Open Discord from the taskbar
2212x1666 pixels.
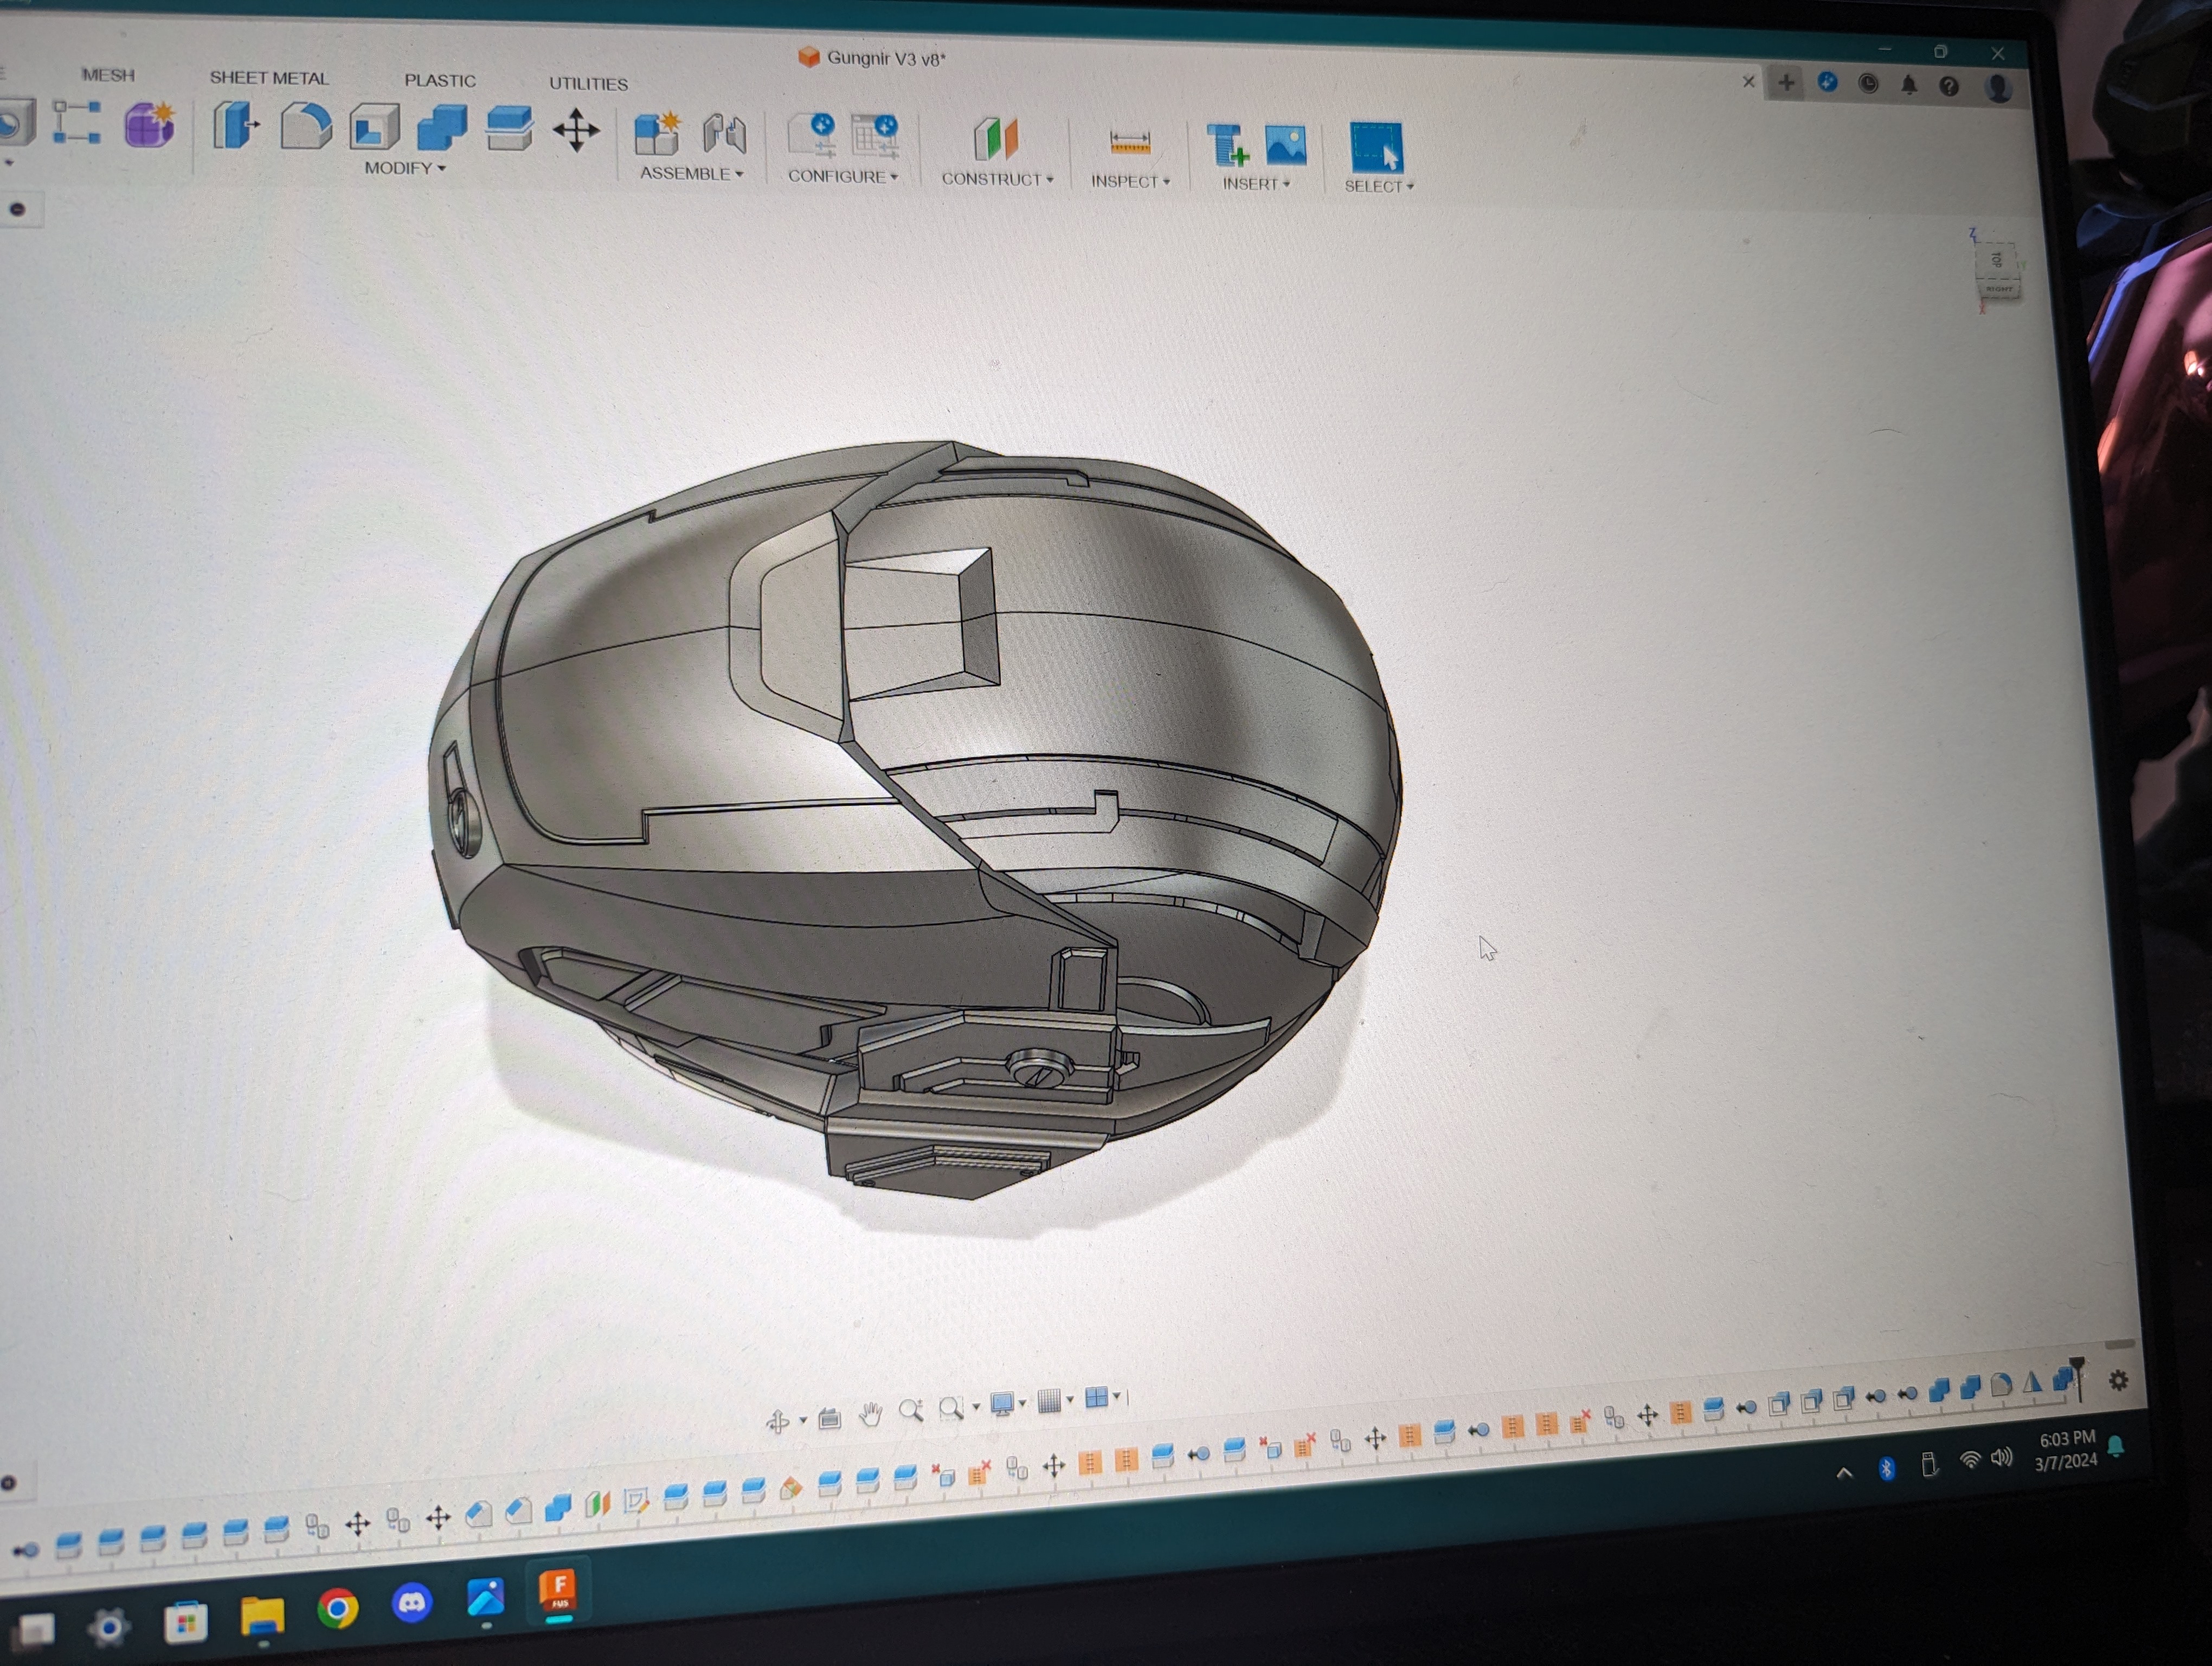(x=411, y=1603)
